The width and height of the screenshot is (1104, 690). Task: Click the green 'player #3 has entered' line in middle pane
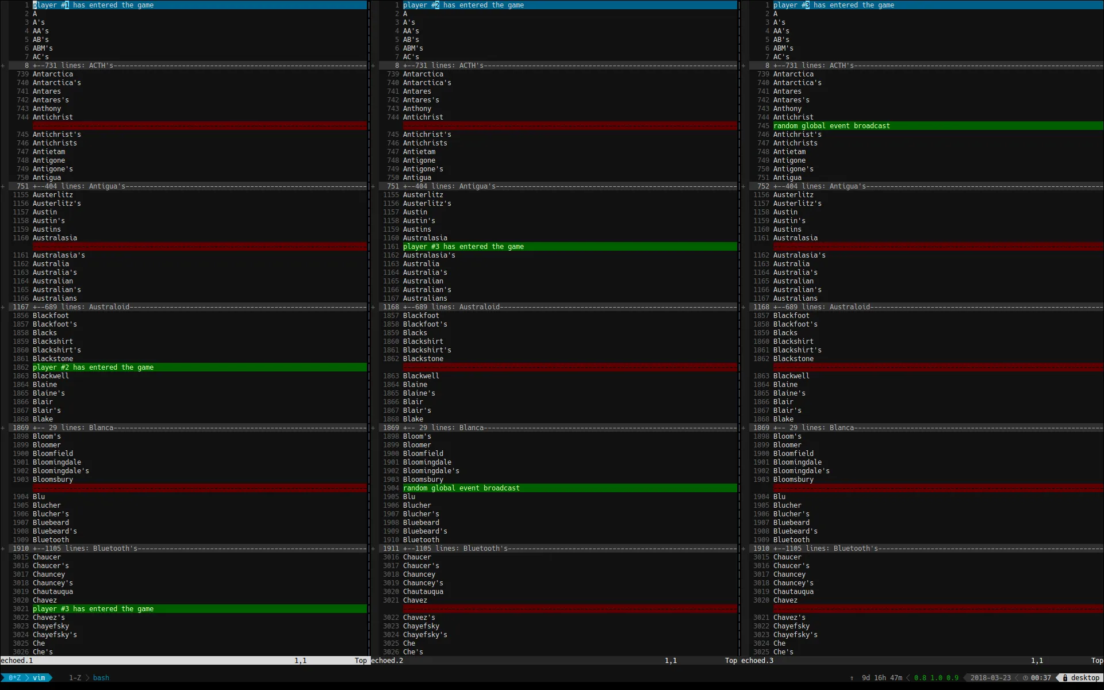463,247
